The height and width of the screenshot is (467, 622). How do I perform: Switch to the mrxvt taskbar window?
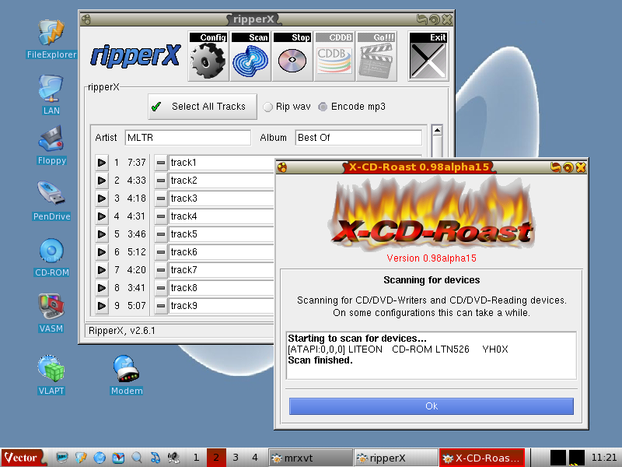tap(310, 458)
